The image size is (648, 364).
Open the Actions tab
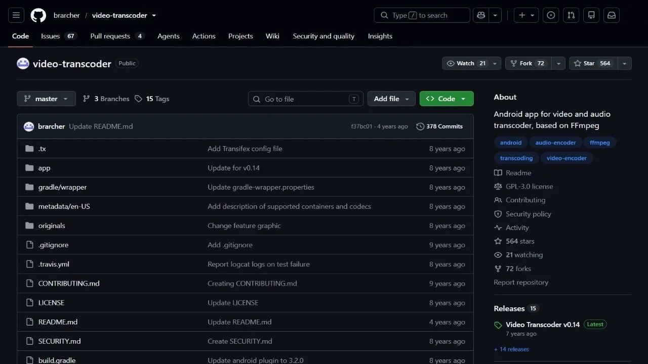tap(204, 36)
